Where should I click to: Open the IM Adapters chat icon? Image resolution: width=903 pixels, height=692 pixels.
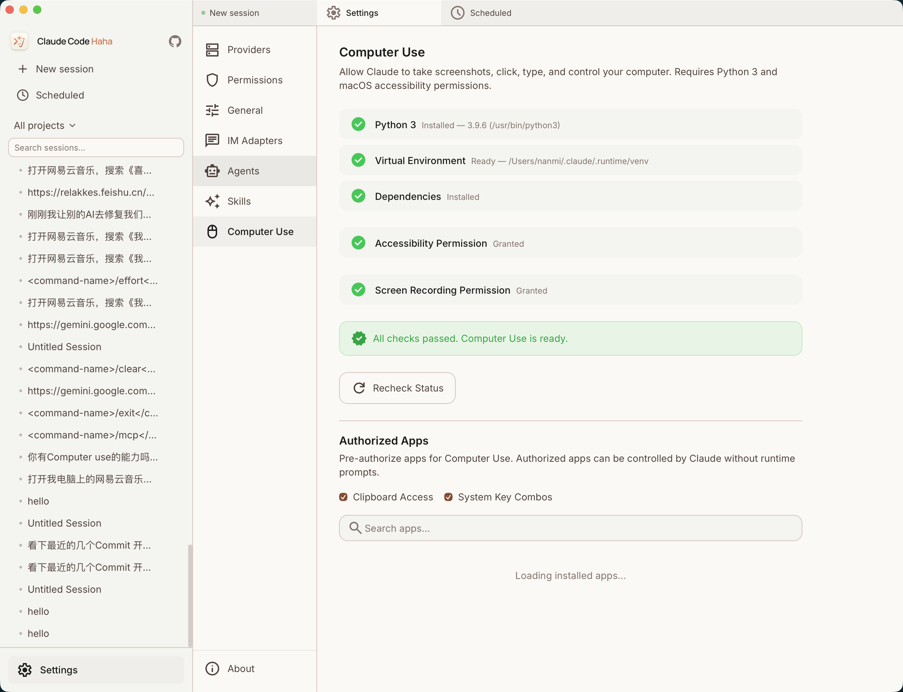click(212, 141)
